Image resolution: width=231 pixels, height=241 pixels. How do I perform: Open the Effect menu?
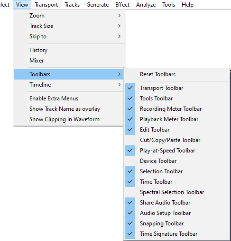pos(122,5)
